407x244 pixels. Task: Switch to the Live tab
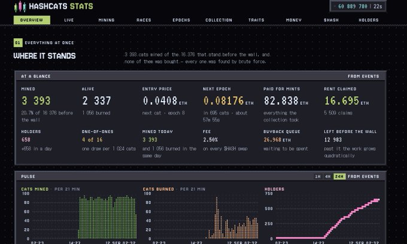coord(69,20)
